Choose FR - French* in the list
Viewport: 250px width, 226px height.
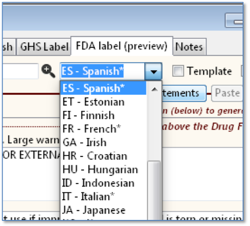point(103,129)
